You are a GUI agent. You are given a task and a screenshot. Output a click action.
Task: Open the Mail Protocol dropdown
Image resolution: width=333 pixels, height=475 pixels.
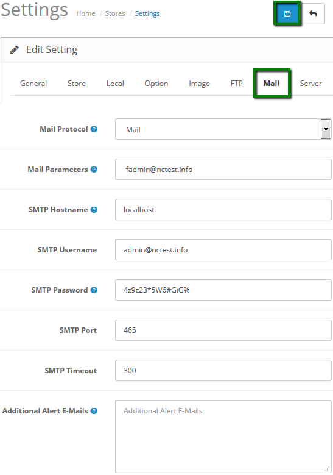point(223,129)
